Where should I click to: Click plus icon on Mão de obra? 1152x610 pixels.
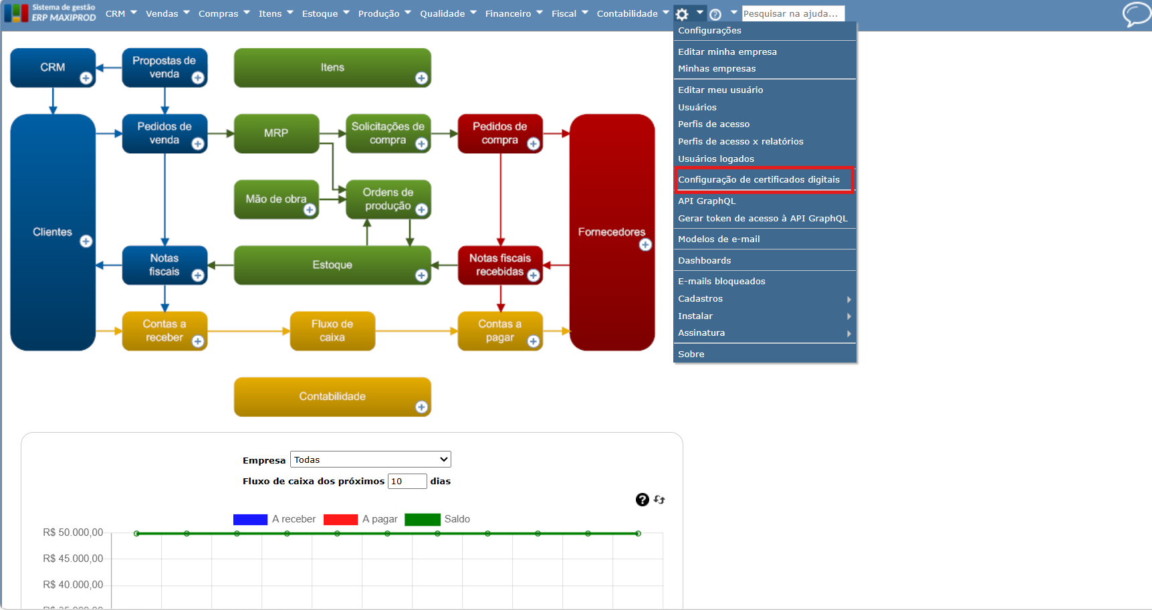coord(310,210)
